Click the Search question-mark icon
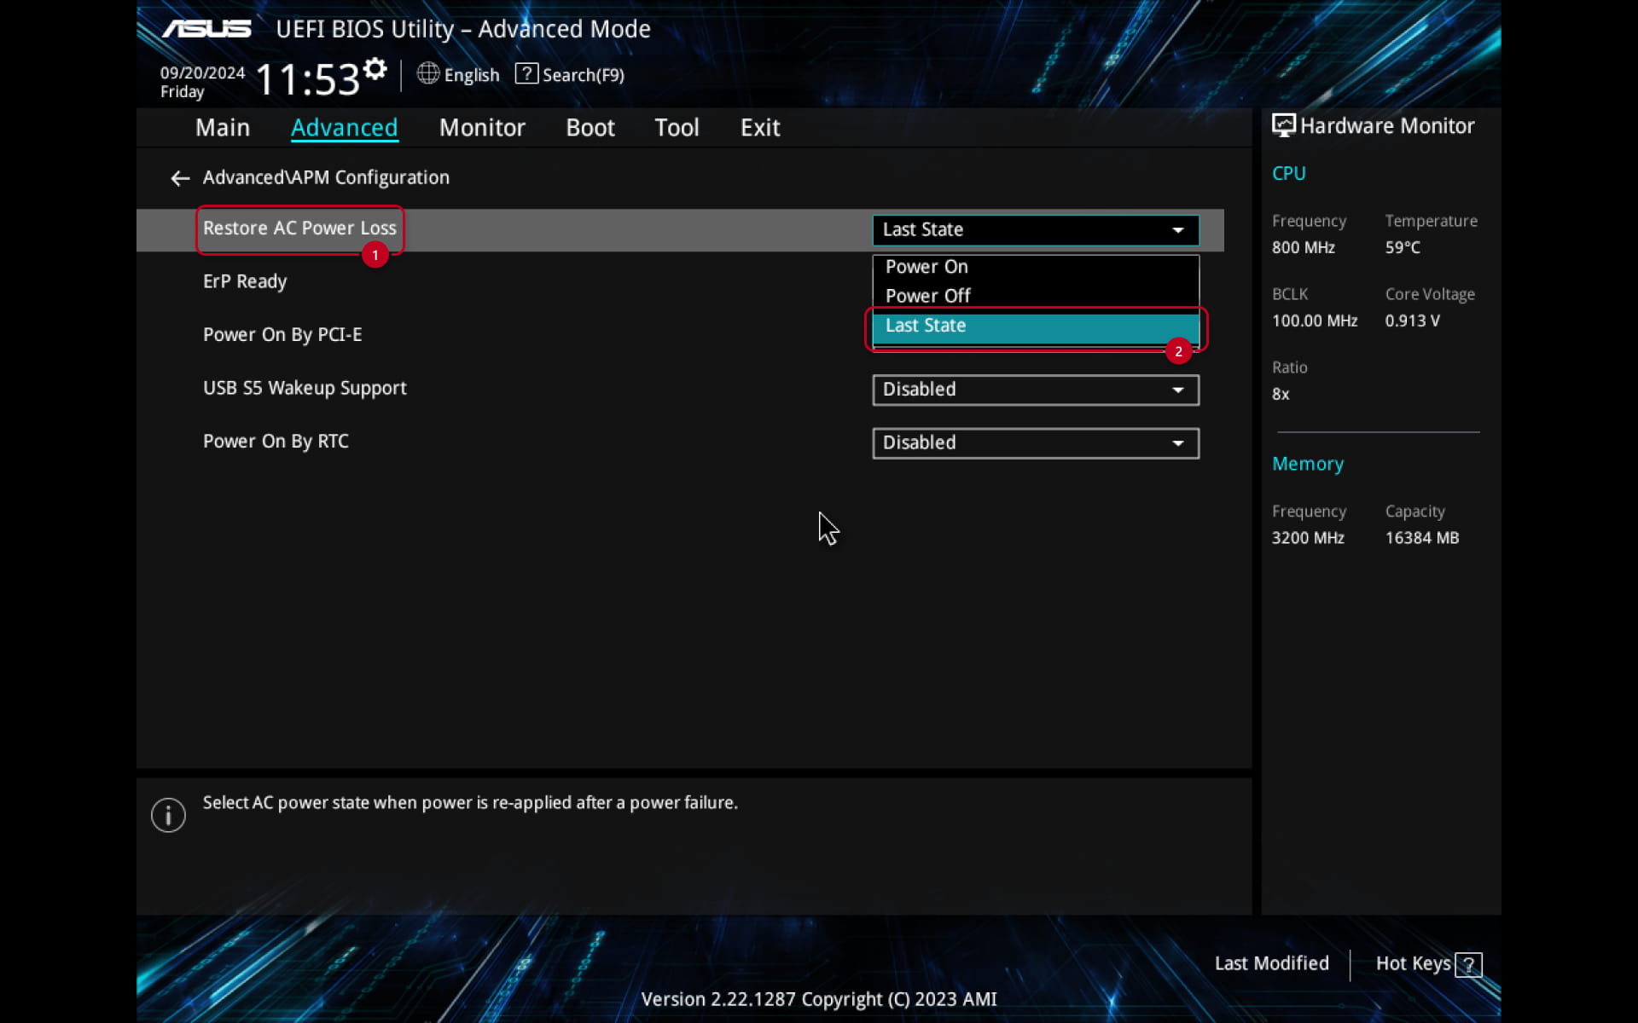 pyautogui.click(x=526, y=73)
